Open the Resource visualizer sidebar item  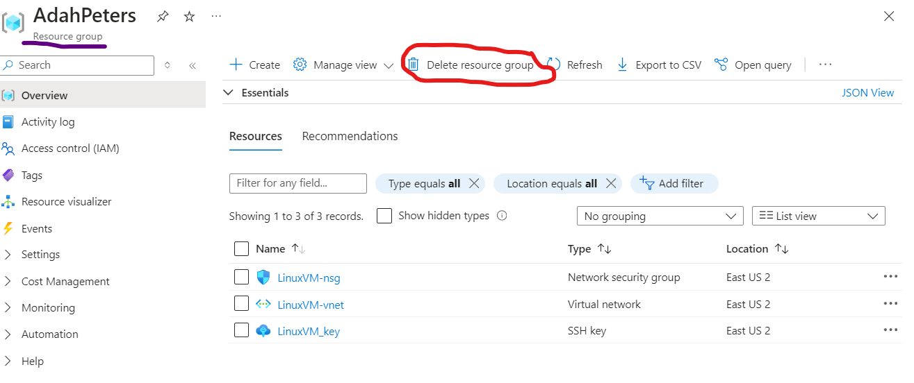(66, 202)
